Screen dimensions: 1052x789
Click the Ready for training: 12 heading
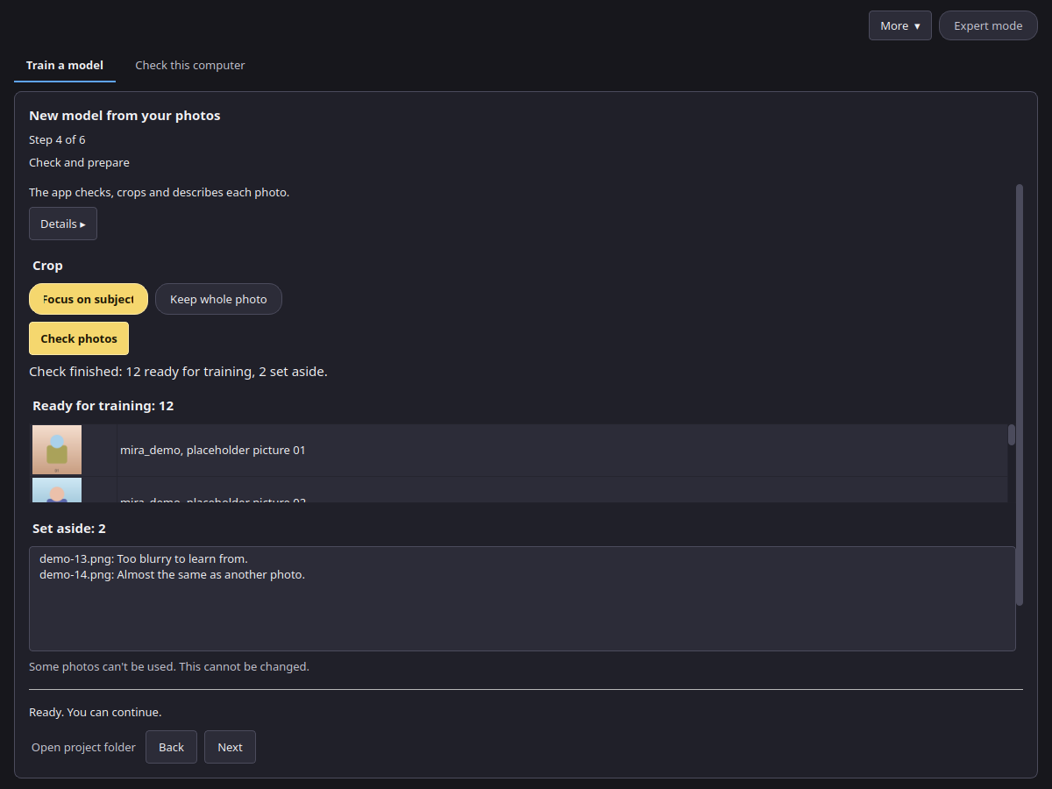click(103, 406)
